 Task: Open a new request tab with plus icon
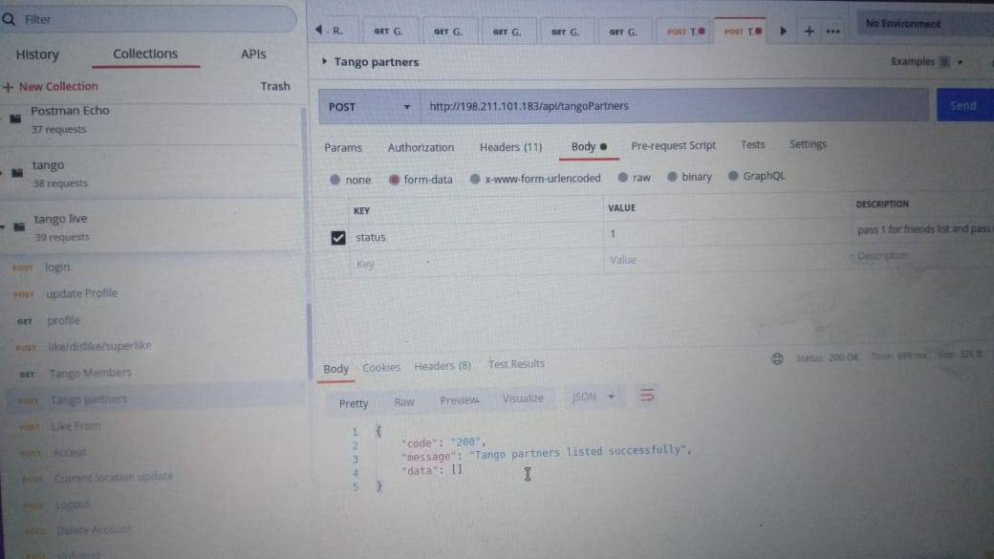(809, 32)
